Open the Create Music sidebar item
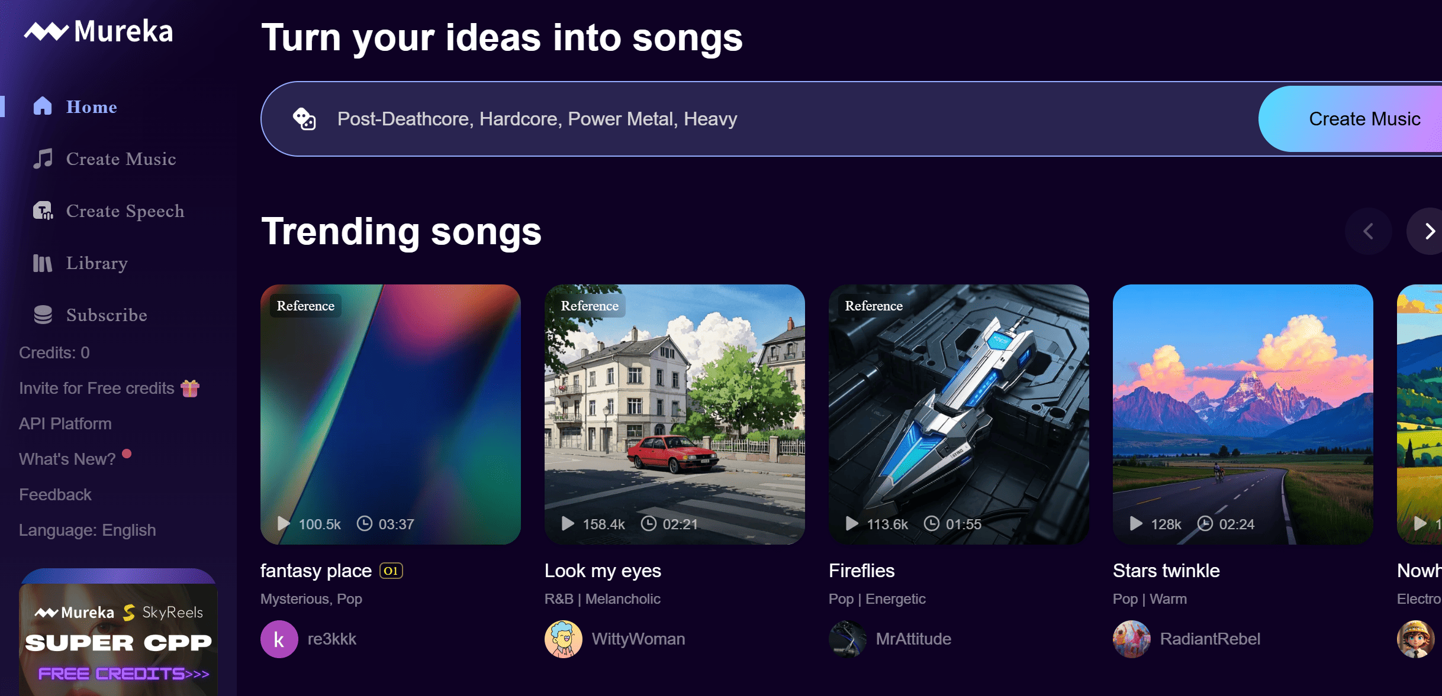 tap(121, 159)
